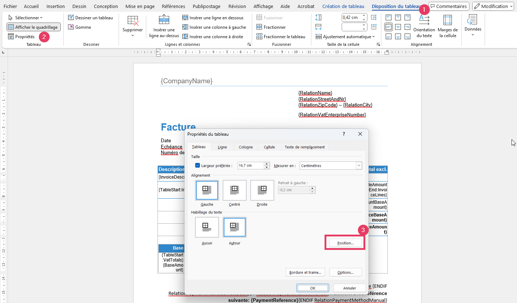Open Ajustement automatique dropdown

[345, 36]
